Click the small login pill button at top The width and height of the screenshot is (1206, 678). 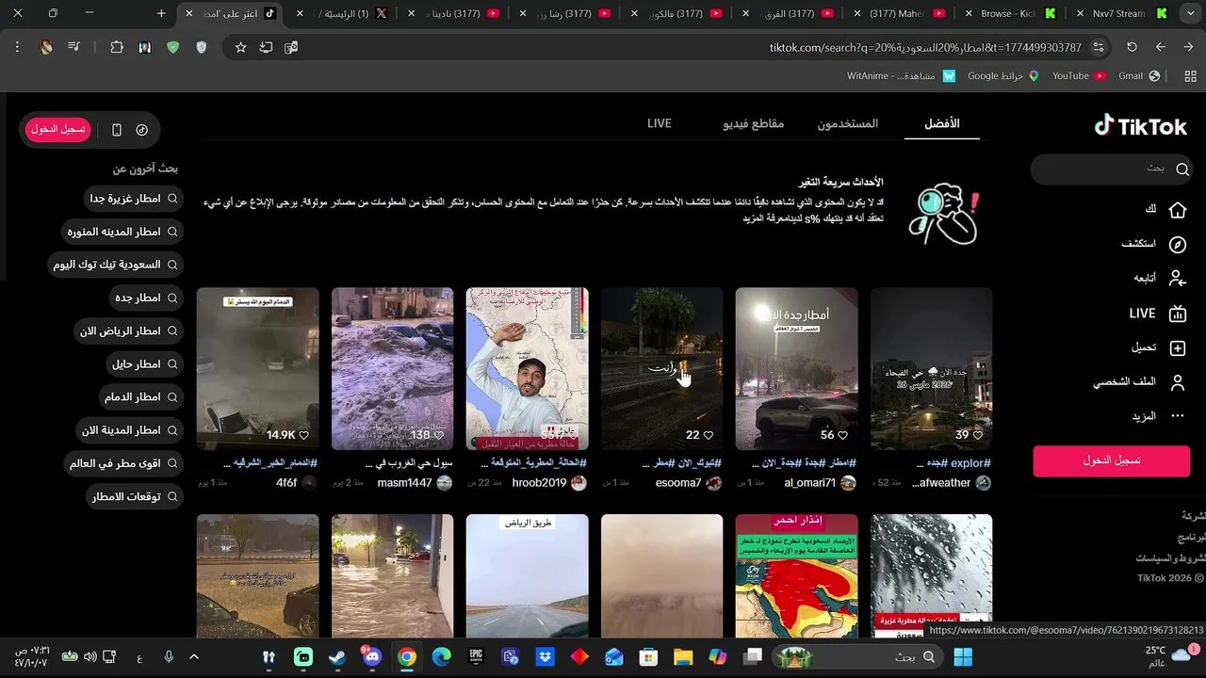pyautogui.click(x=58, y=130)
